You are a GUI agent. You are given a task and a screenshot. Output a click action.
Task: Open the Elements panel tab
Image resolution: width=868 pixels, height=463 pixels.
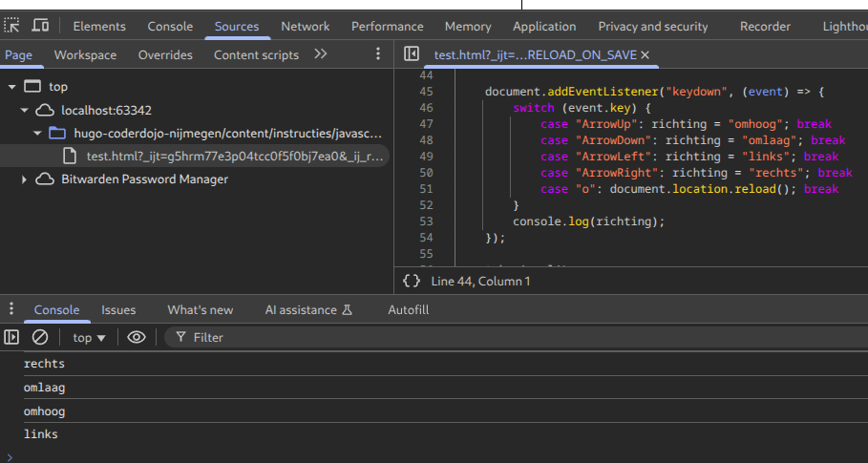[x=99, y=26]
